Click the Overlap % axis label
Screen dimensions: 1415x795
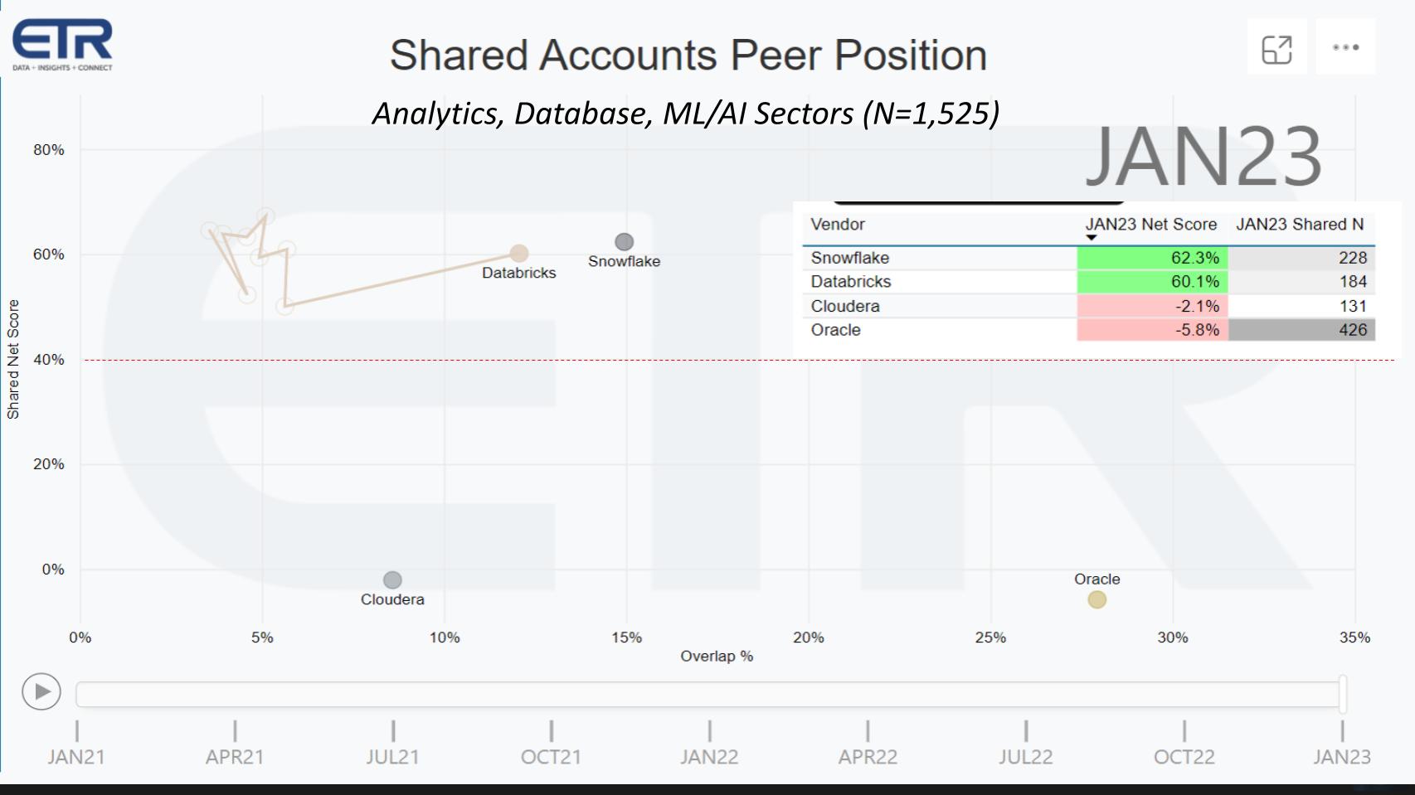[717, 656]
